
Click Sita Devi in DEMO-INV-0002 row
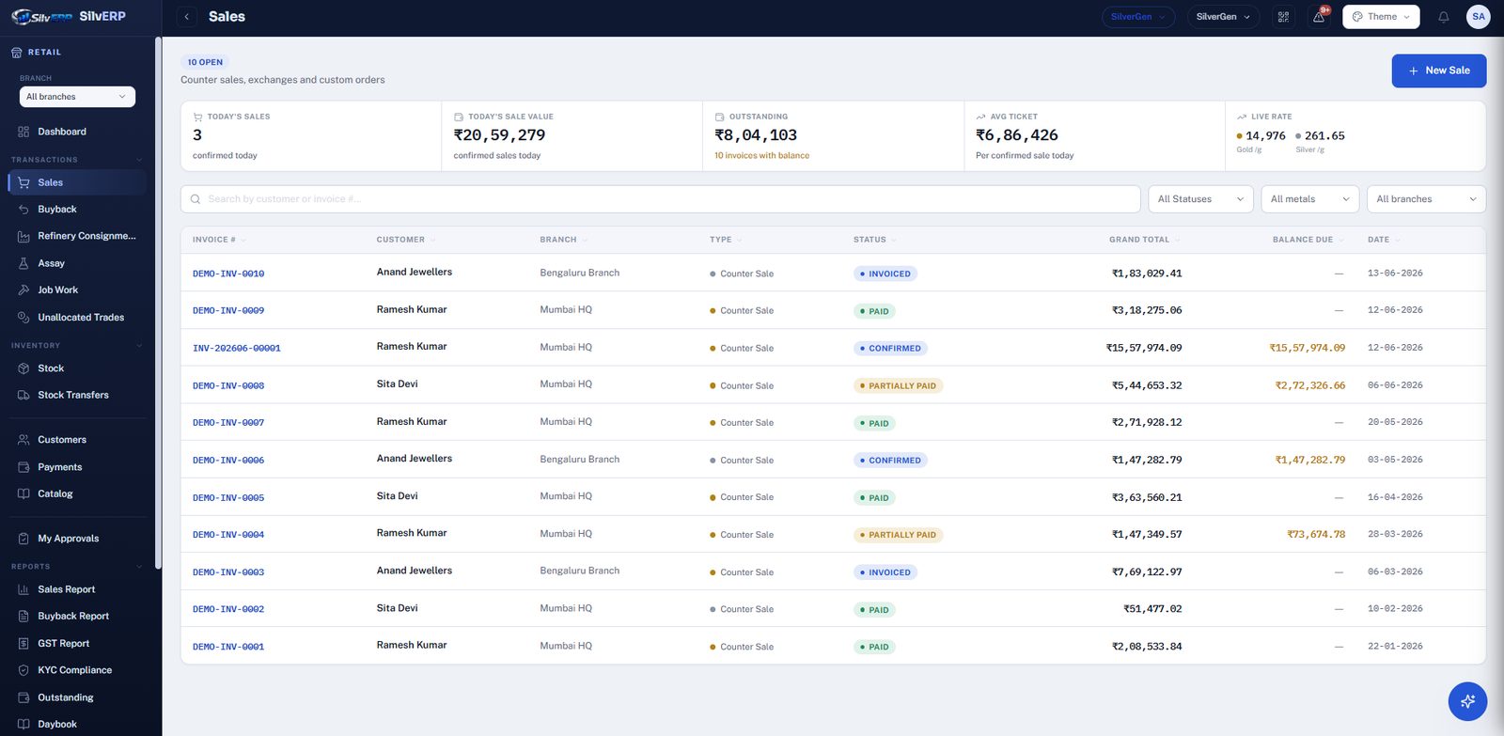coord(398,608)
